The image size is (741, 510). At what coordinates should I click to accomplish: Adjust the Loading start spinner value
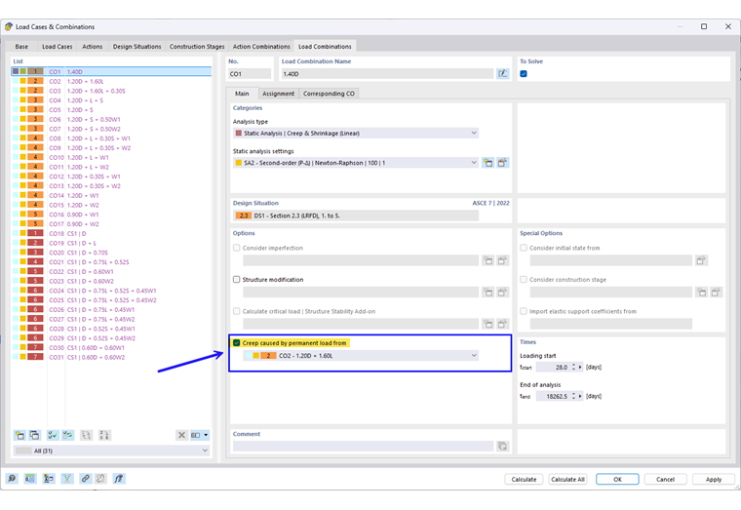click(573, 367)
